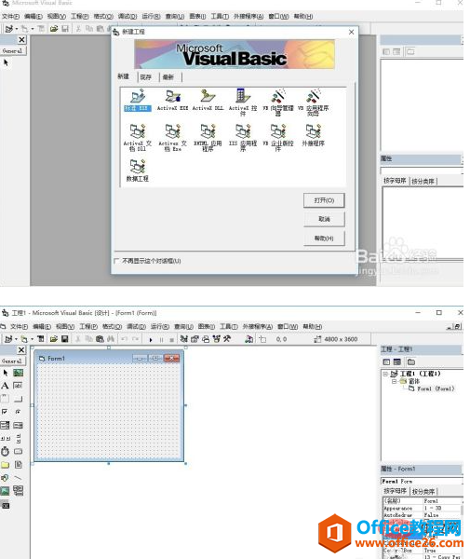The height and width of the screenshot is (559, 470).
Task: Select the PictureBox tool in toolbox
Action: [19, 373]
